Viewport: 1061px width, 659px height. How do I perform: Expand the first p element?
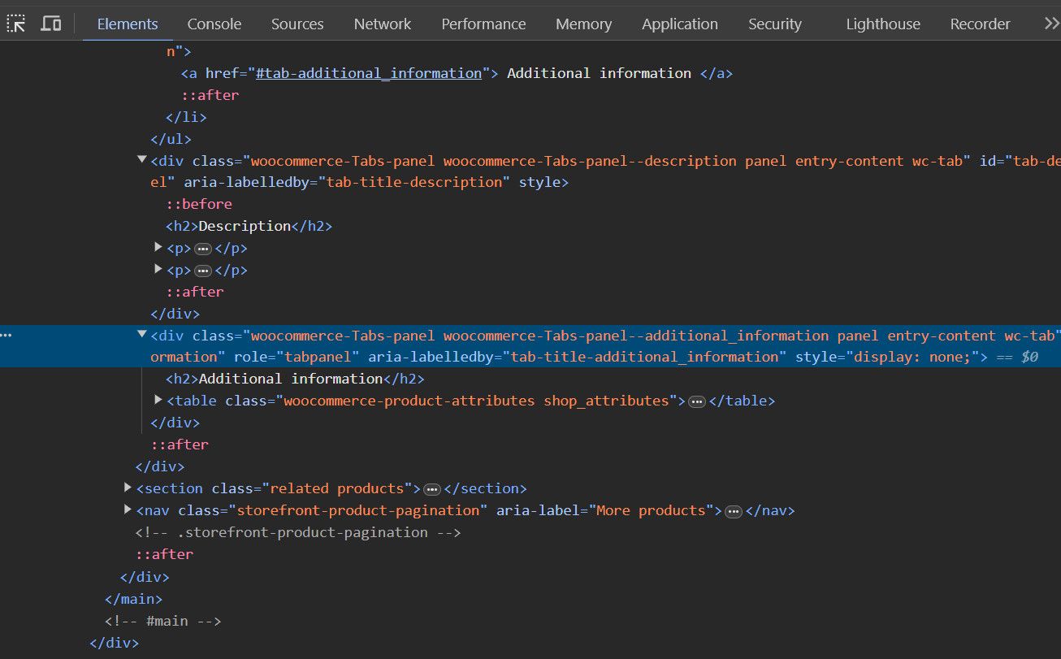tap(158, 247)
